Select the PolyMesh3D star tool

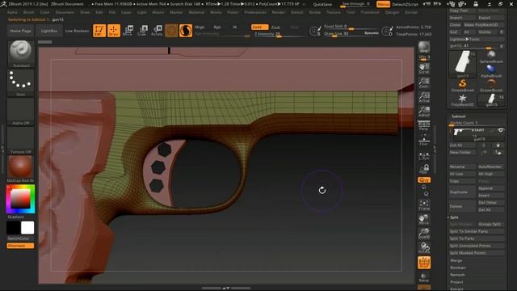463,100
